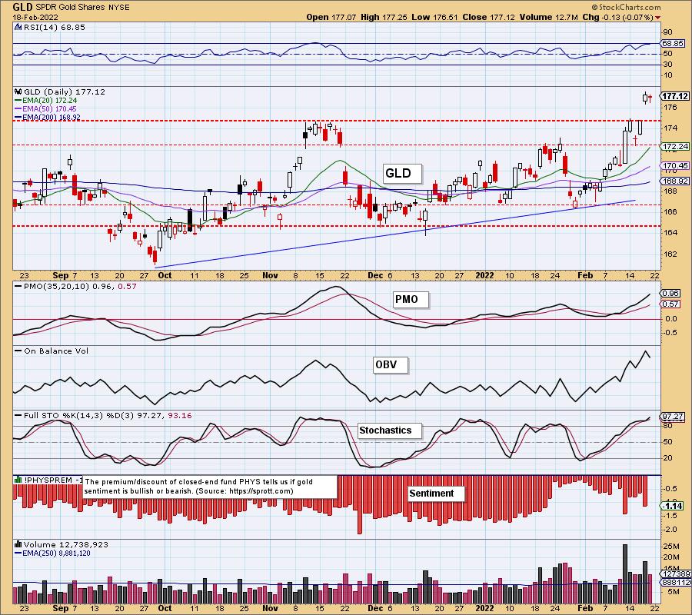The width and height of the screenshot is (692, 615).
Task: Click the candlestick icon beside GLD (Daily)
Action: click(x=18, y=91)
